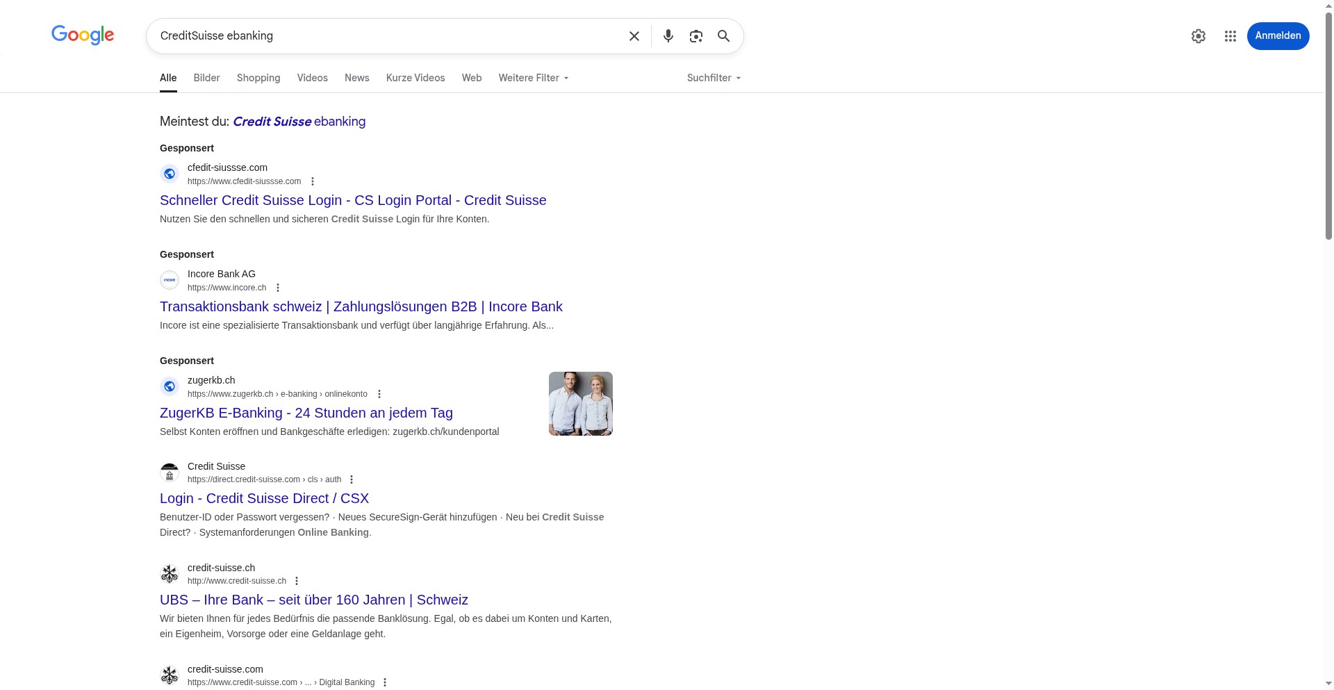Click the http://www.credit-suisse.ch URL text
1334x690 pixels.
pos(237,581)
